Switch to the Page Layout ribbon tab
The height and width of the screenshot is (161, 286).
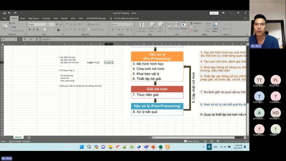(x=34, y=18)
